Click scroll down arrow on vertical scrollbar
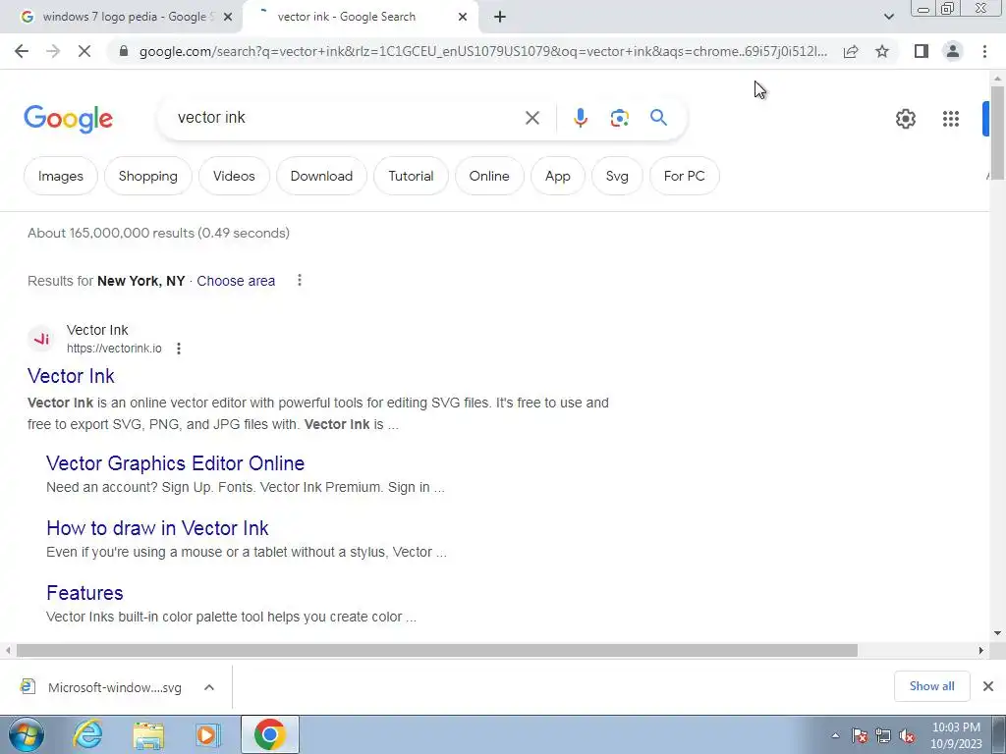The width and height of the screenshot is (1006, 754). pyautogui.click(x=997, y=633)
